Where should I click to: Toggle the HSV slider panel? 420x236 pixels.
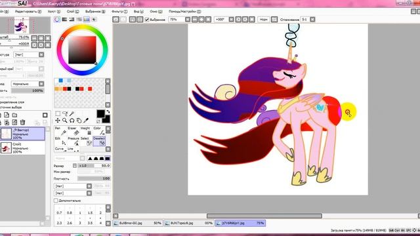coord(72,19)
